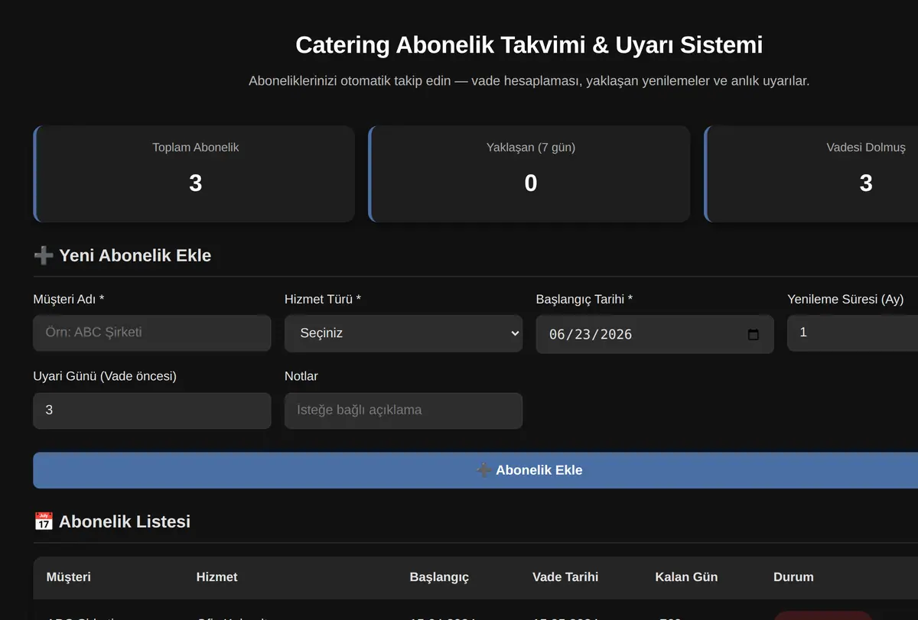Click the Vadesi Dolmuş stat card

811,174
